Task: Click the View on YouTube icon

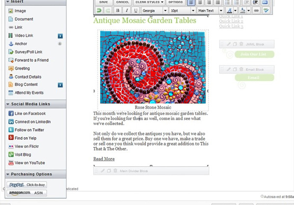Action: pos(11,163)
